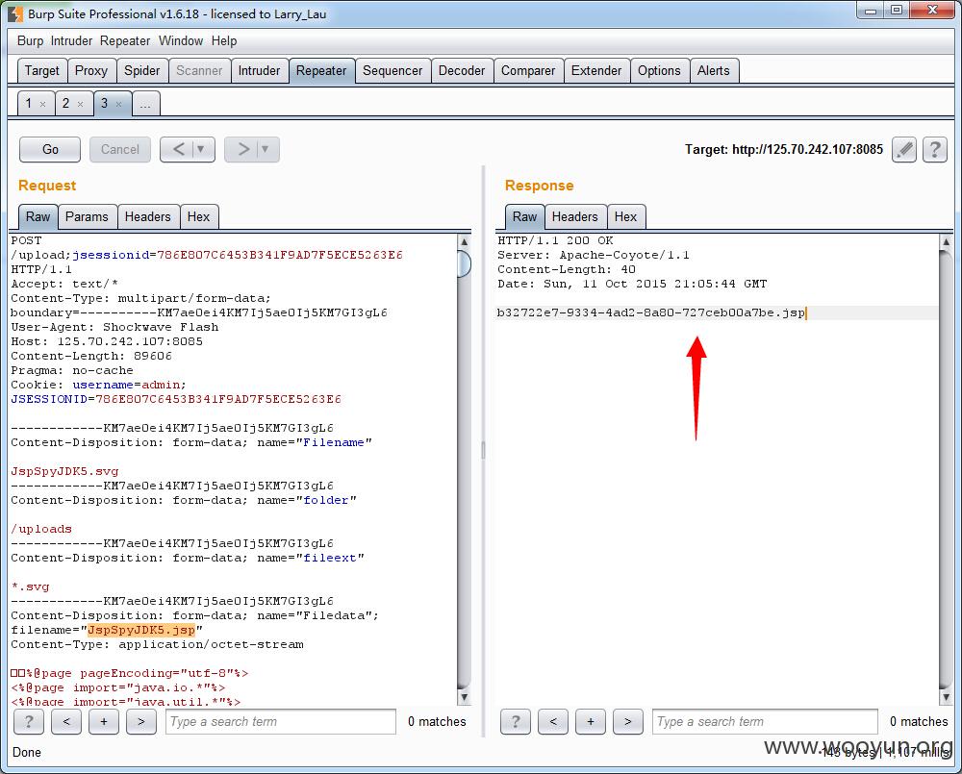Switch to the response Hex tab
Viewport: 962px width, 774px height.
(x=626, y=216)
